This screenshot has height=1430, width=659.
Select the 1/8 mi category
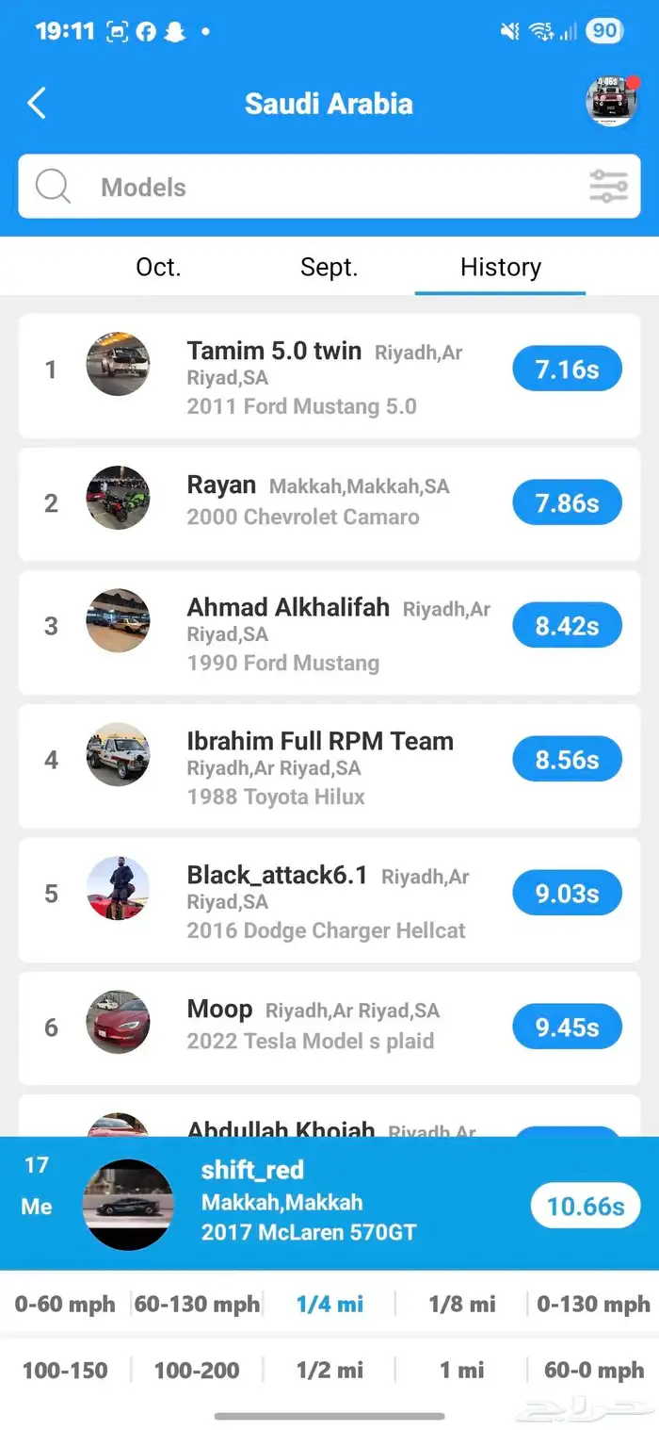click(461, 1305)
